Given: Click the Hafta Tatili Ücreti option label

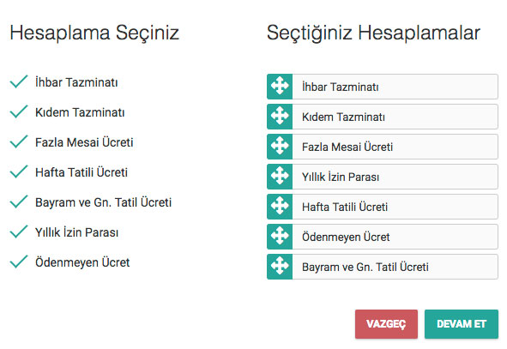Looking at the screenshot, I should pos(81,172).
